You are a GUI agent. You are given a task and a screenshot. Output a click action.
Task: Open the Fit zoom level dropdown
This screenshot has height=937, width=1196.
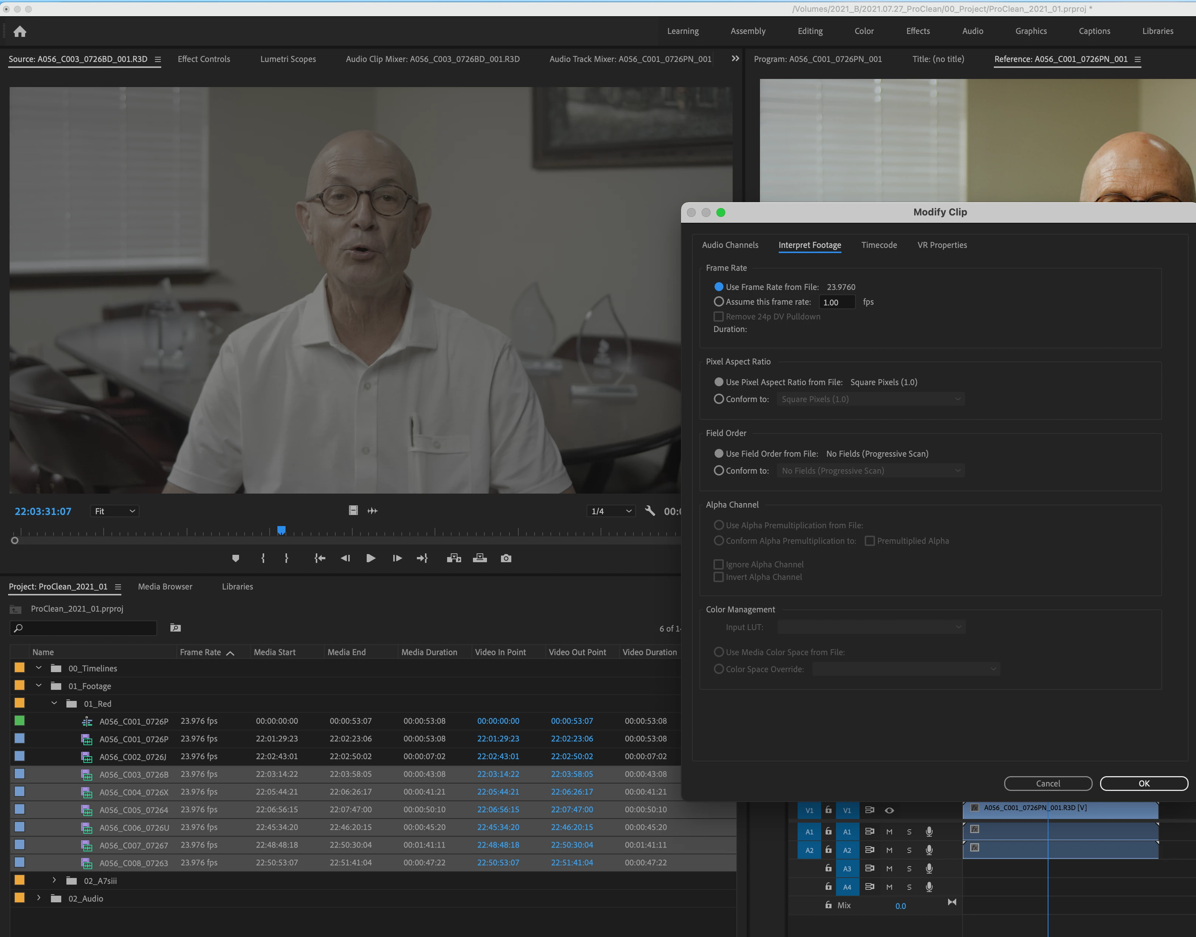pyautogui.click(x=115, y=511)
